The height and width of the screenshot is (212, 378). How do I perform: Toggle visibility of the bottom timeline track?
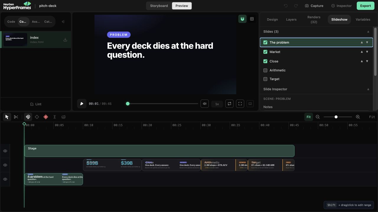(x=5, y=179)
